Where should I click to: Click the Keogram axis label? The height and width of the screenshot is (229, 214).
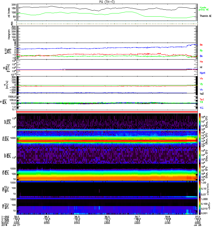point(9,34)
